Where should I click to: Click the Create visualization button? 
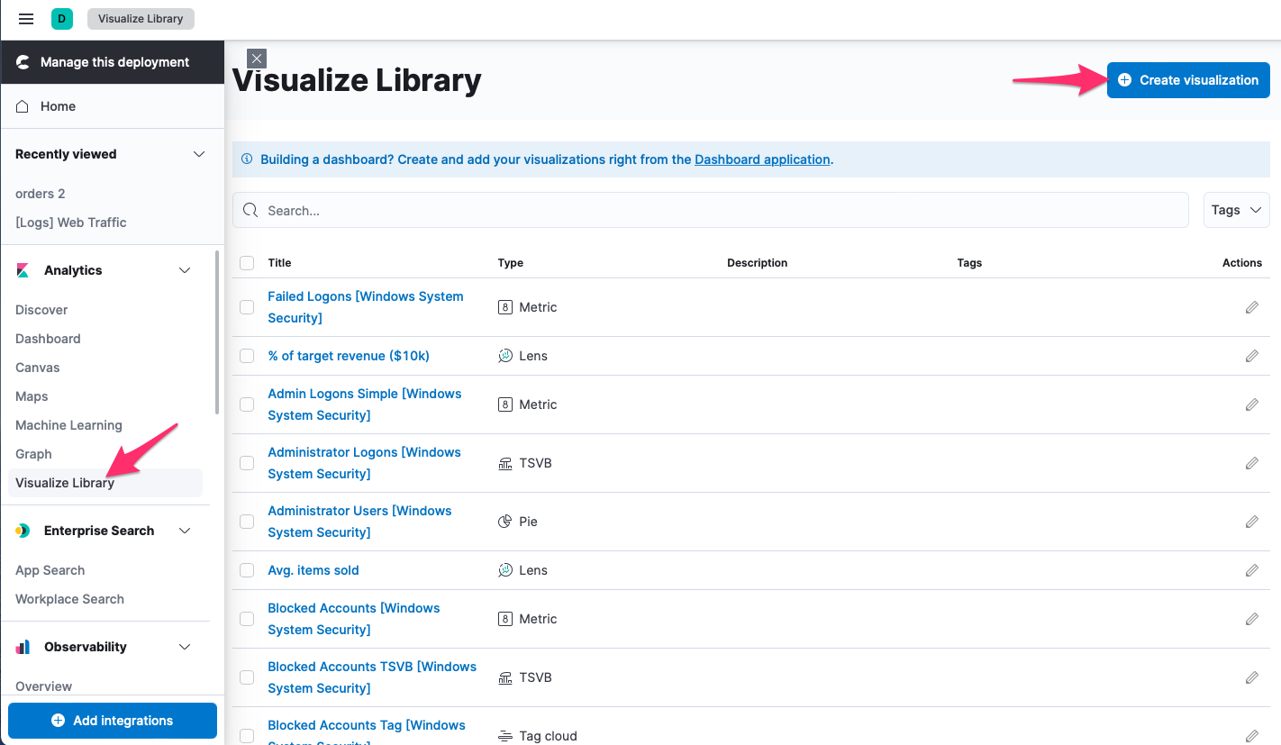1187,79
